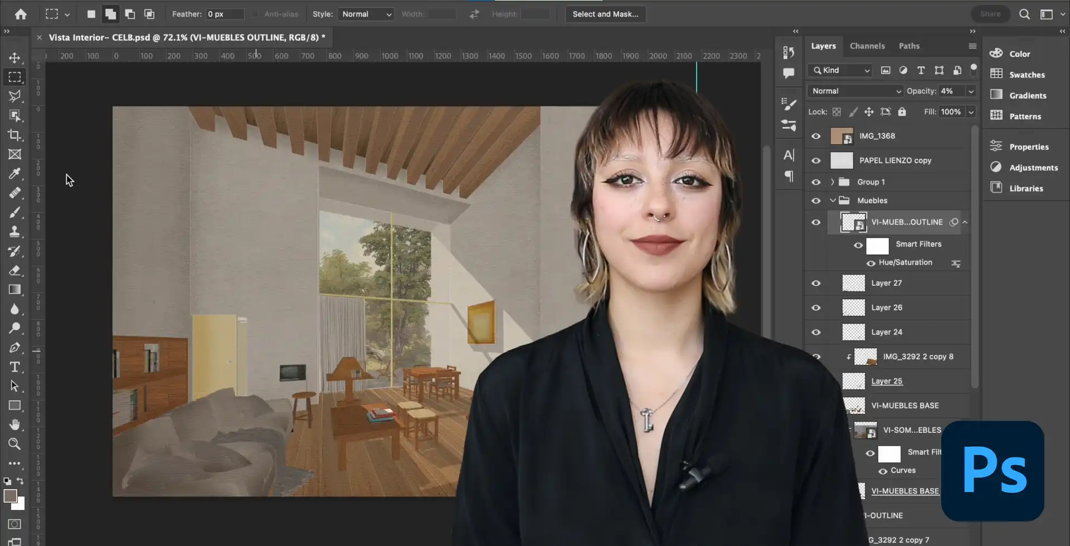Click the Select and Mask button
Screen dimensions: 1070x546
605,14
